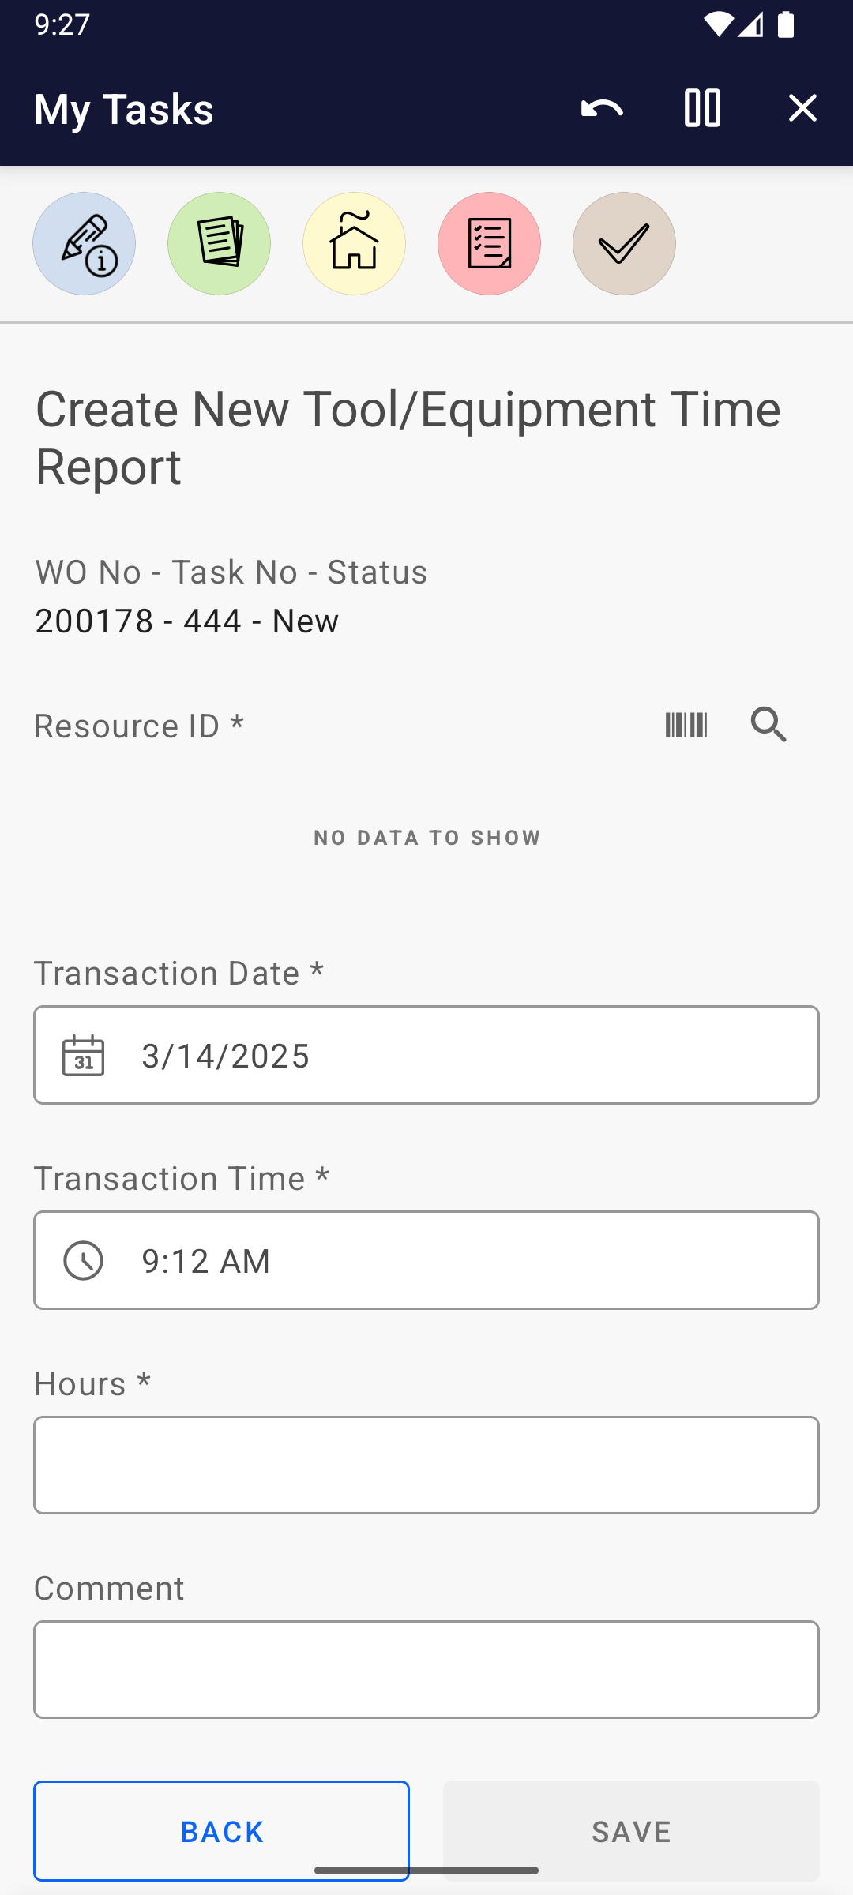Viewport: 853px width, 1895px height.
Task: Search Resource ID with magnifier icon
Action: click(768, 725)
